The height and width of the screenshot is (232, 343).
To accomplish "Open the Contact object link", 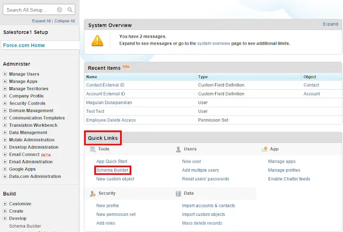I will pos(311,85).
